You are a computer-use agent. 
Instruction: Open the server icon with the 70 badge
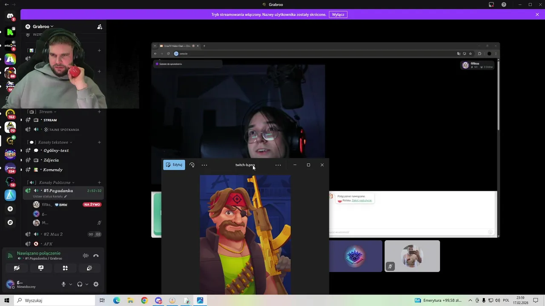(10, 127)
